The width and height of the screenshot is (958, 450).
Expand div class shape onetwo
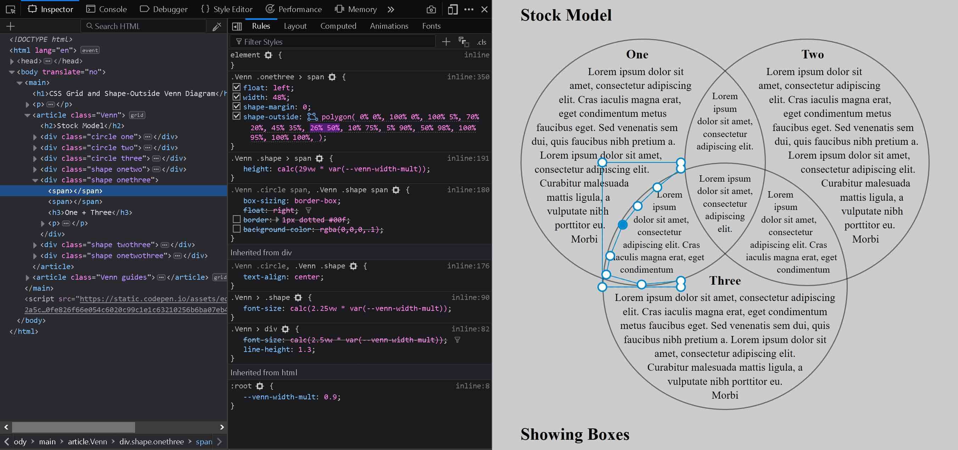point(35,169)
